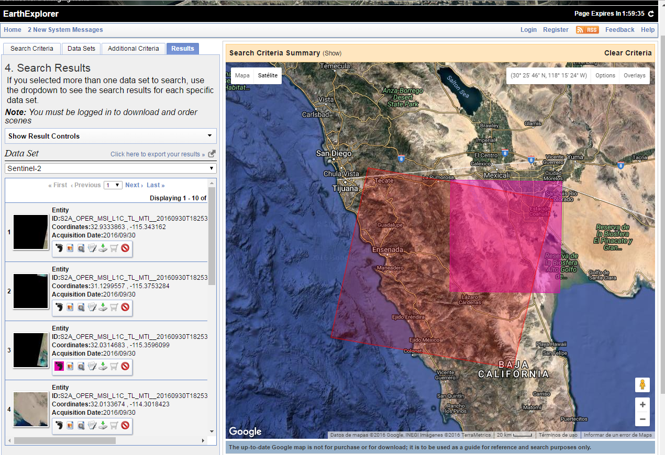Expand Search Criteria Summary with Show

[x=332, y=53]
